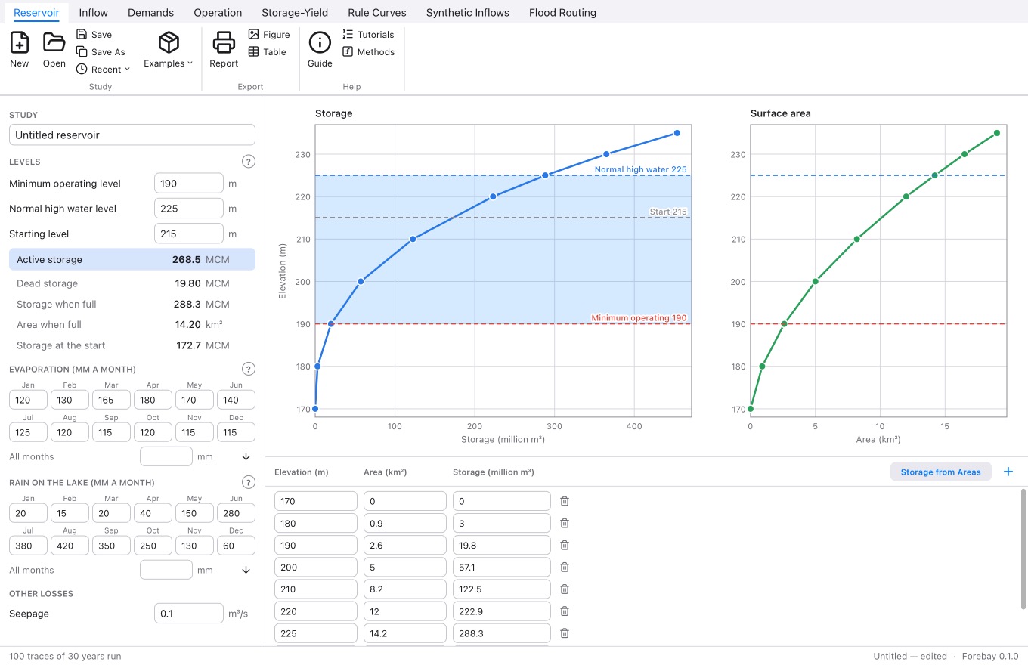Click the Save As button
Screen dimensions: 1028x665
coord(101,52)
